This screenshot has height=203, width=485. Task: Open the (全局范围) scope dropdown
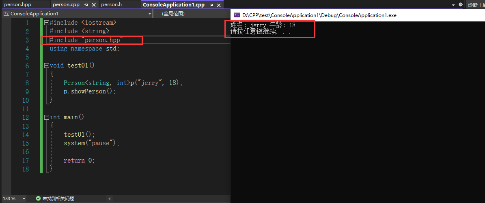tap(192, 14)
